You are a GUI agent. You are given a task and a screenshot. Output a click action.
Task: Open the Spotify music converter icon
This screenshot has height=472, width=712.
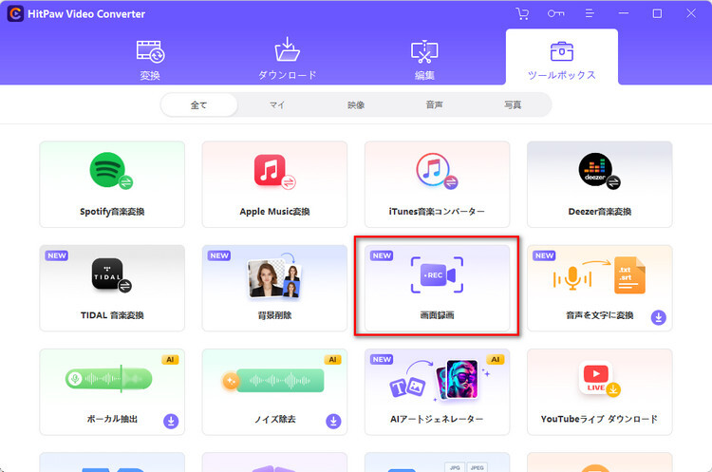pos(111,170)
